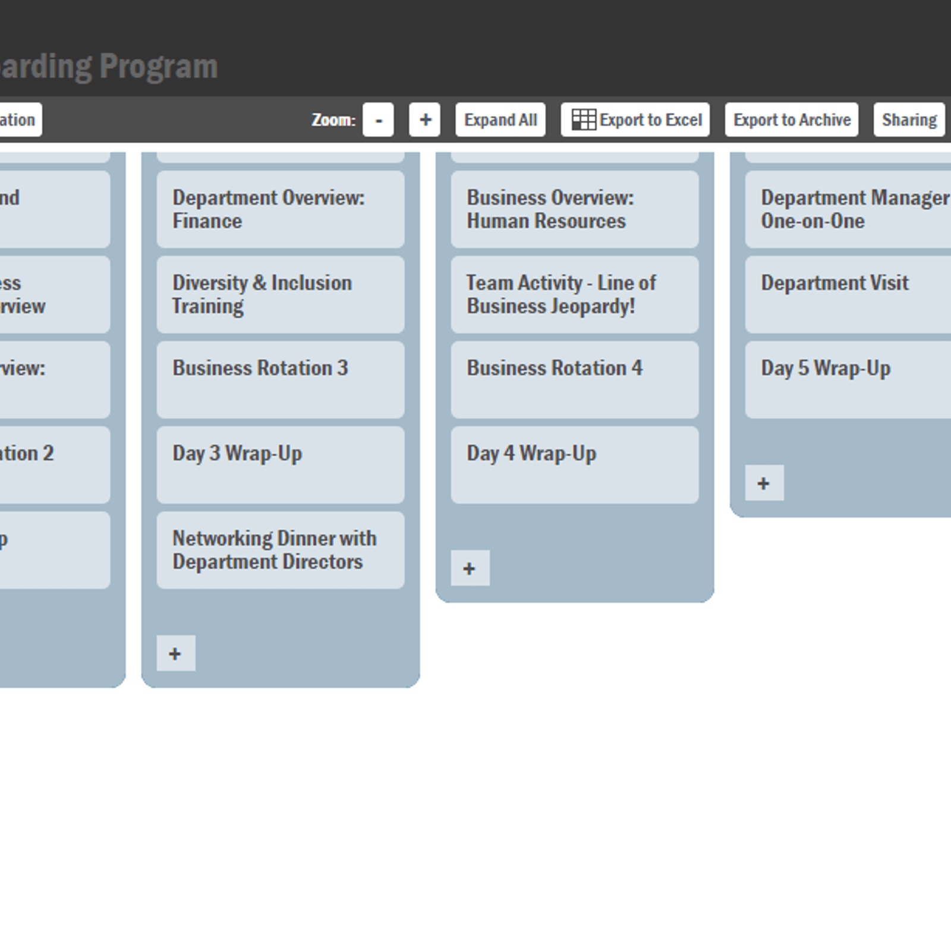This screenshot has width=951, height=951.
Task: Select the Business Rotation 3 card
Action: coord(280,380)
